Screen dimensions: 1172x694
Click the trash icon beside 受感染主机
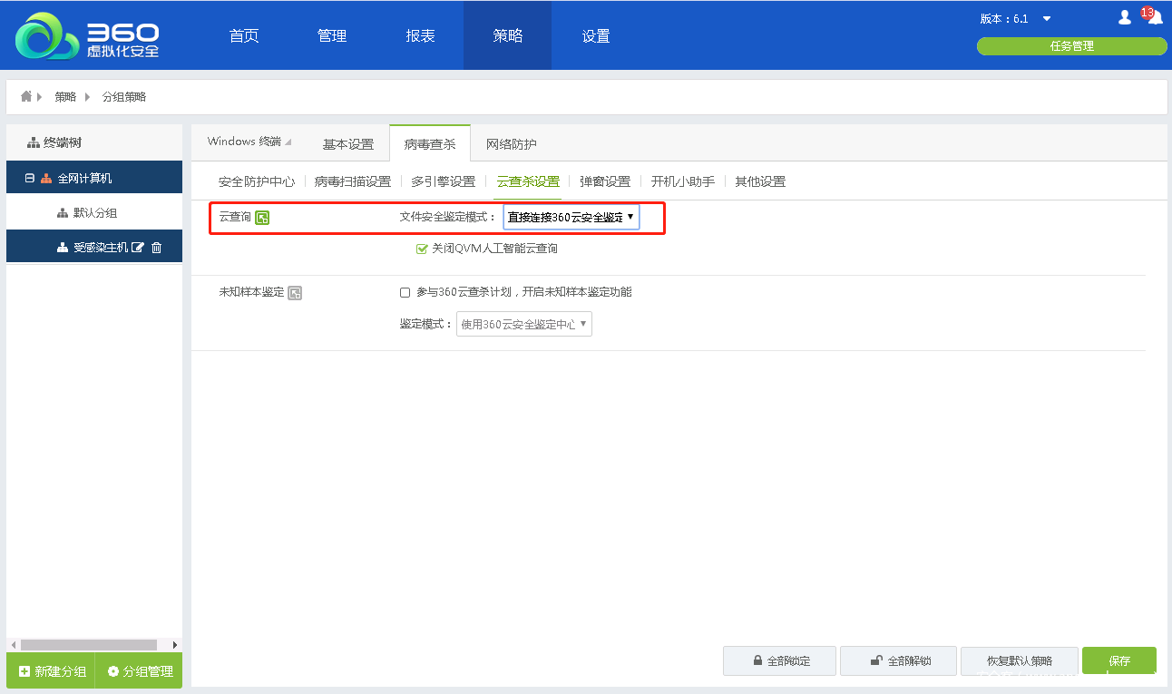(x=156, y=248)
